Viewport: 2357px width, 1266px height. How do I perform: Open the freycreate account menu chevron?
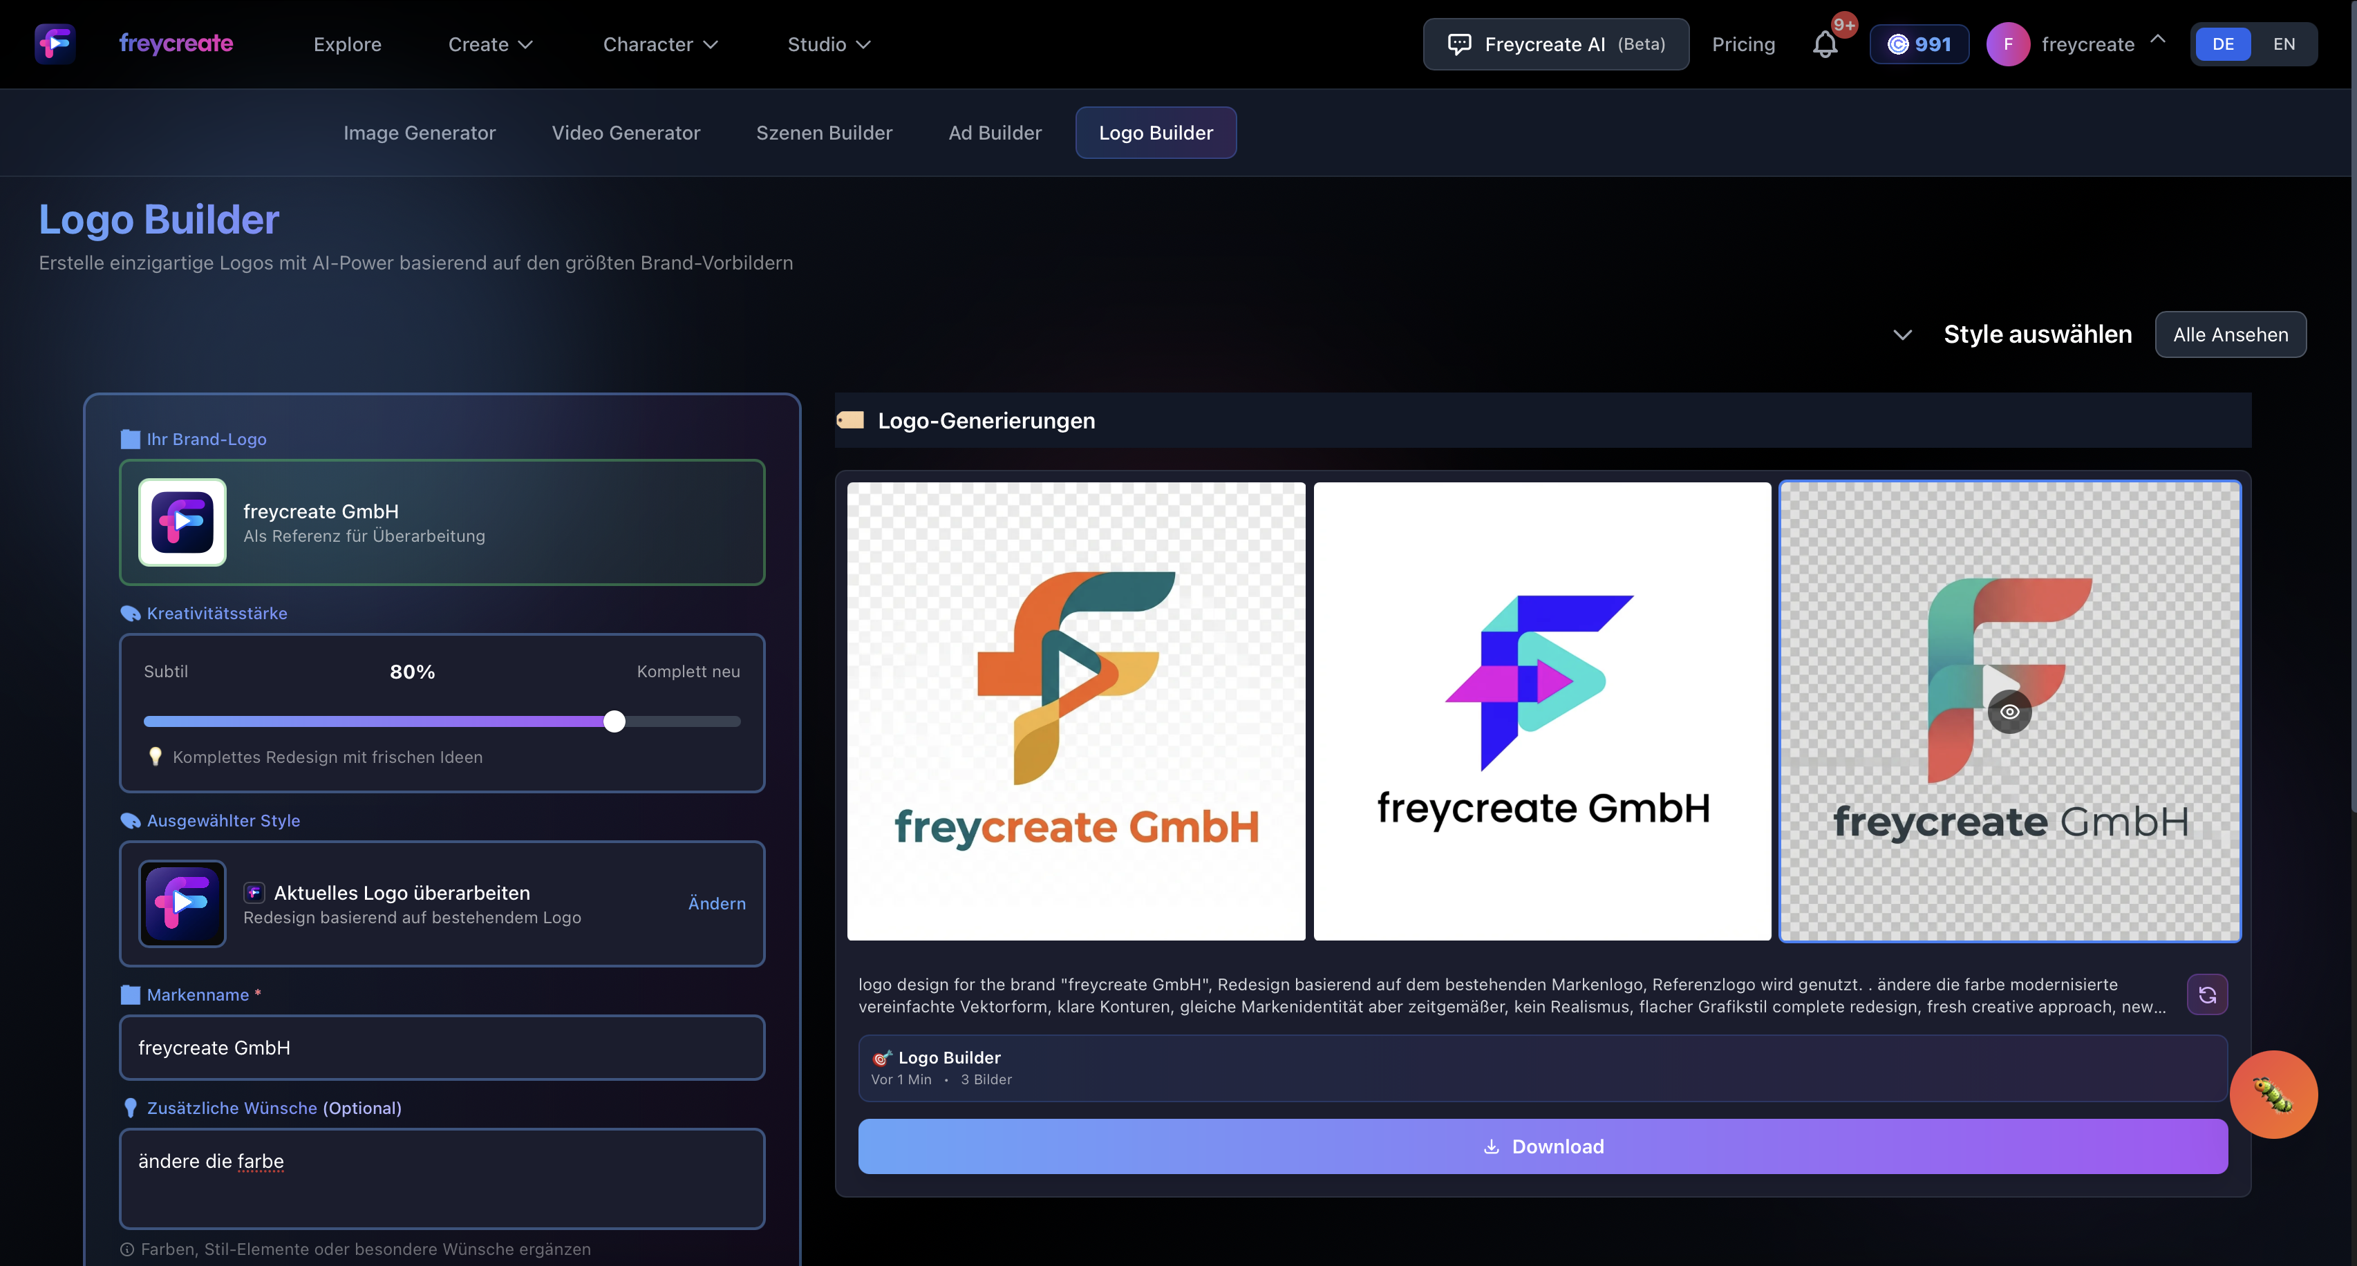point(2157,39)
